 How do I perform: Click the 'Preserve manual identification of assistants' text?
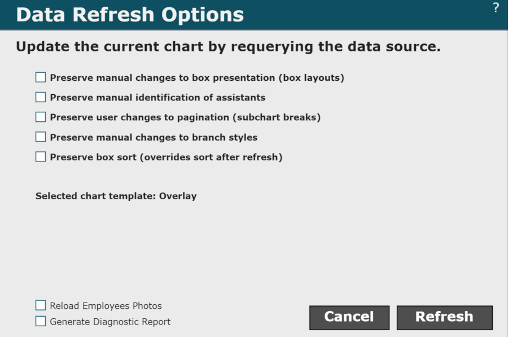(x=157, y=98)
